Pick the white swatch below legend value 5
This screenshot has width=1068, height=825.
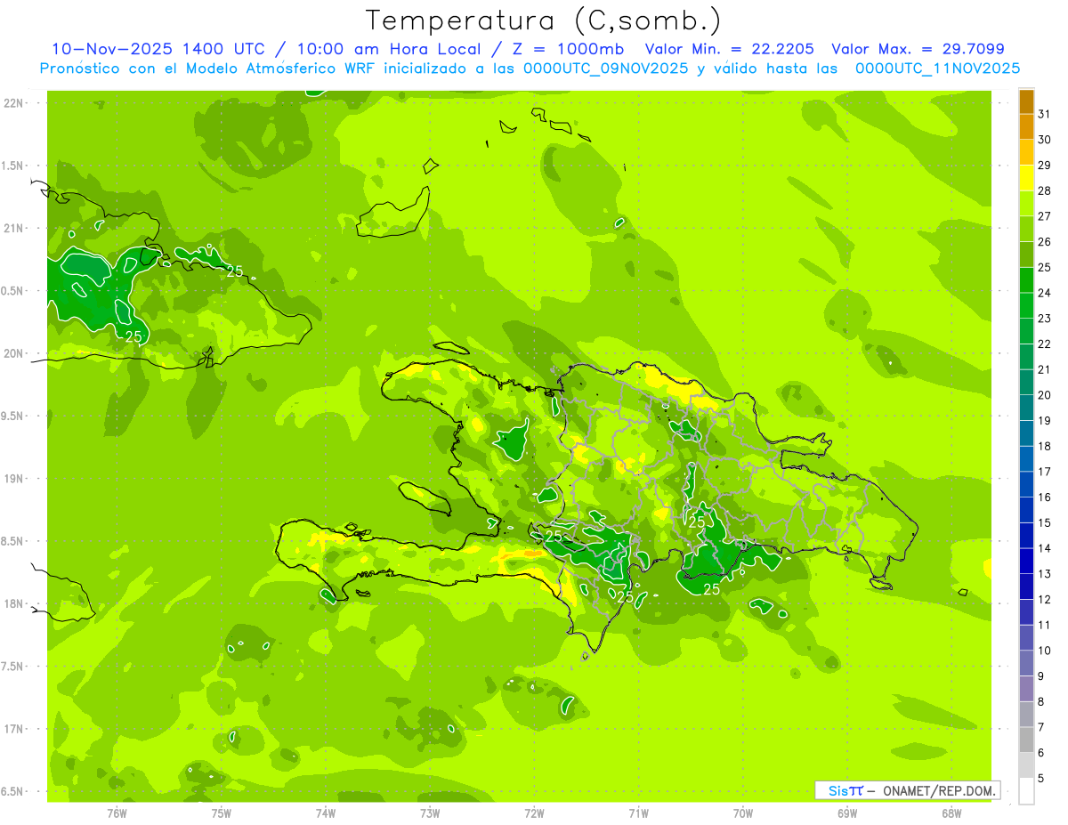point(1026,791)
